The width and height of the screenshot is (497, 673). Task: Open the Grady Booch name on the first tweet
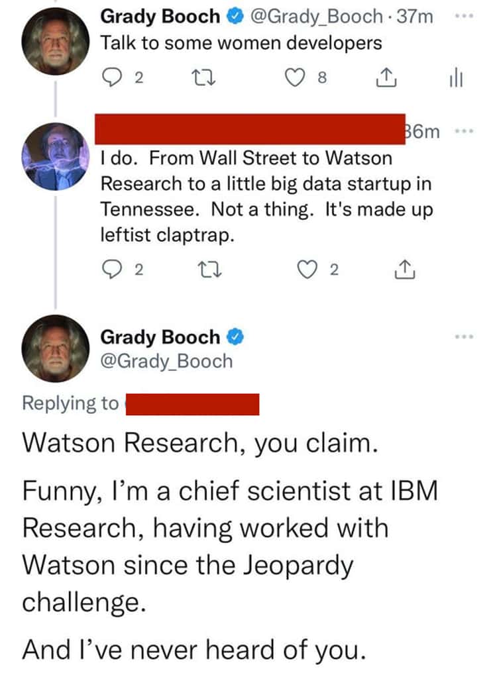pos(160,17)
